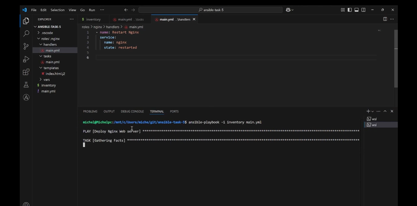The height and width of the screenshot is (206, 417).
Task: Collapse the handlers folder
Action: pyautogui.click(x=55, y=44)
